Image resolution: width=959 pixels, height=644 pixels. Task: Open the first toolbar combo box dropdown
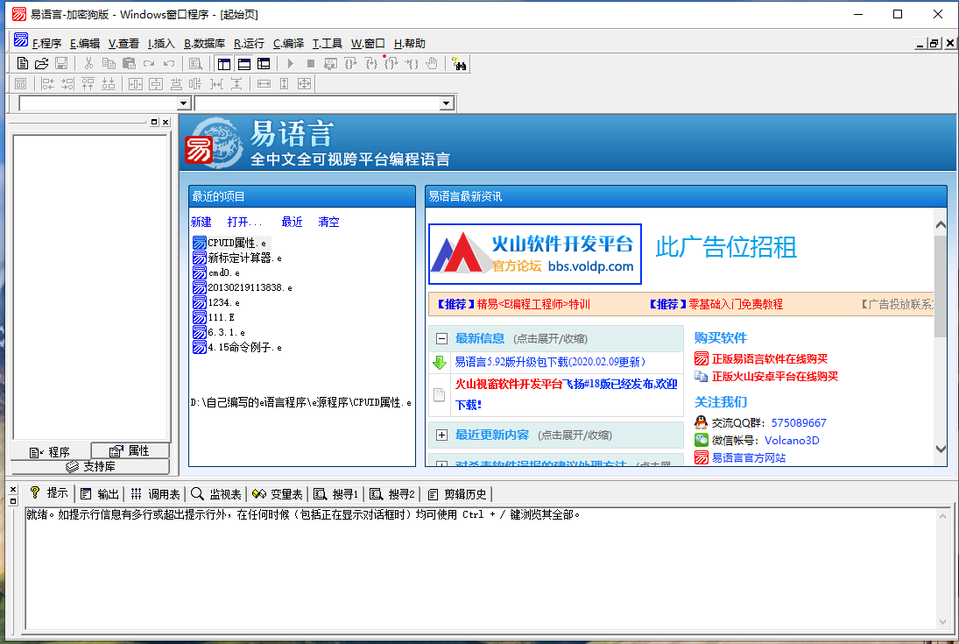(x=184, y=103)
